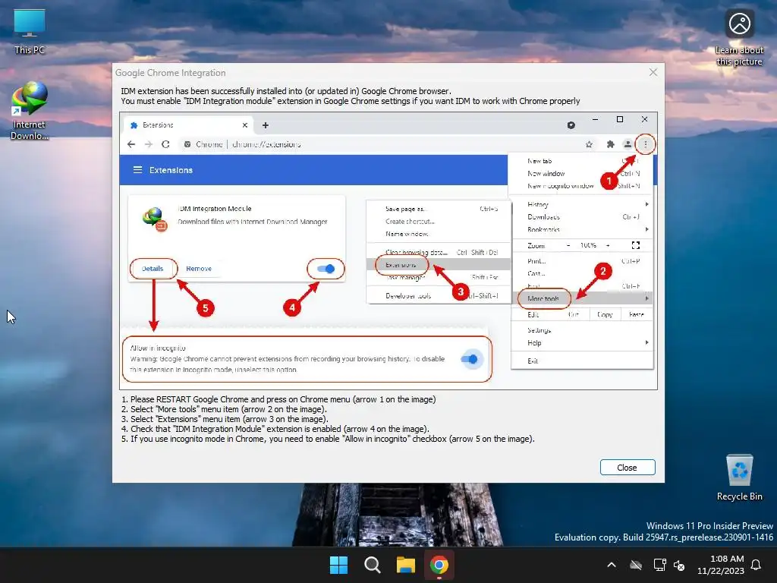Click the bookmark star icon in Chrome illustration
This screenshot has height=583, width=777.
(x=589, y=144)
